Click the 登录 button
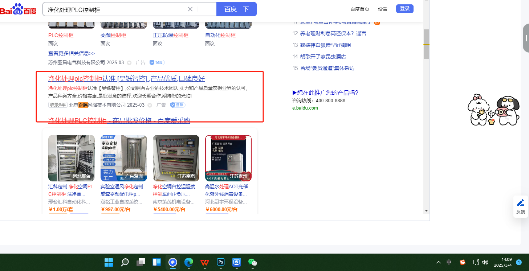 tap(405, 9)
